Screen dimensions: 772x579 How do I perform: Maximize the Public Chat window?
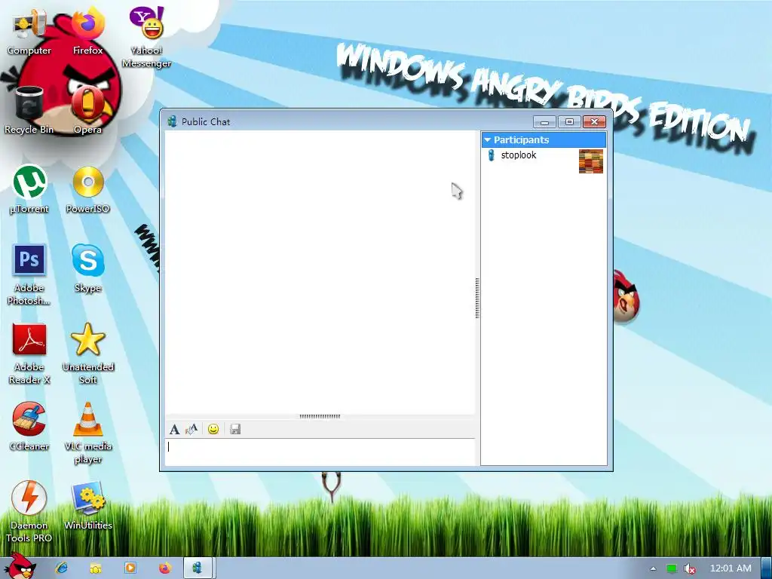[569, 121]
